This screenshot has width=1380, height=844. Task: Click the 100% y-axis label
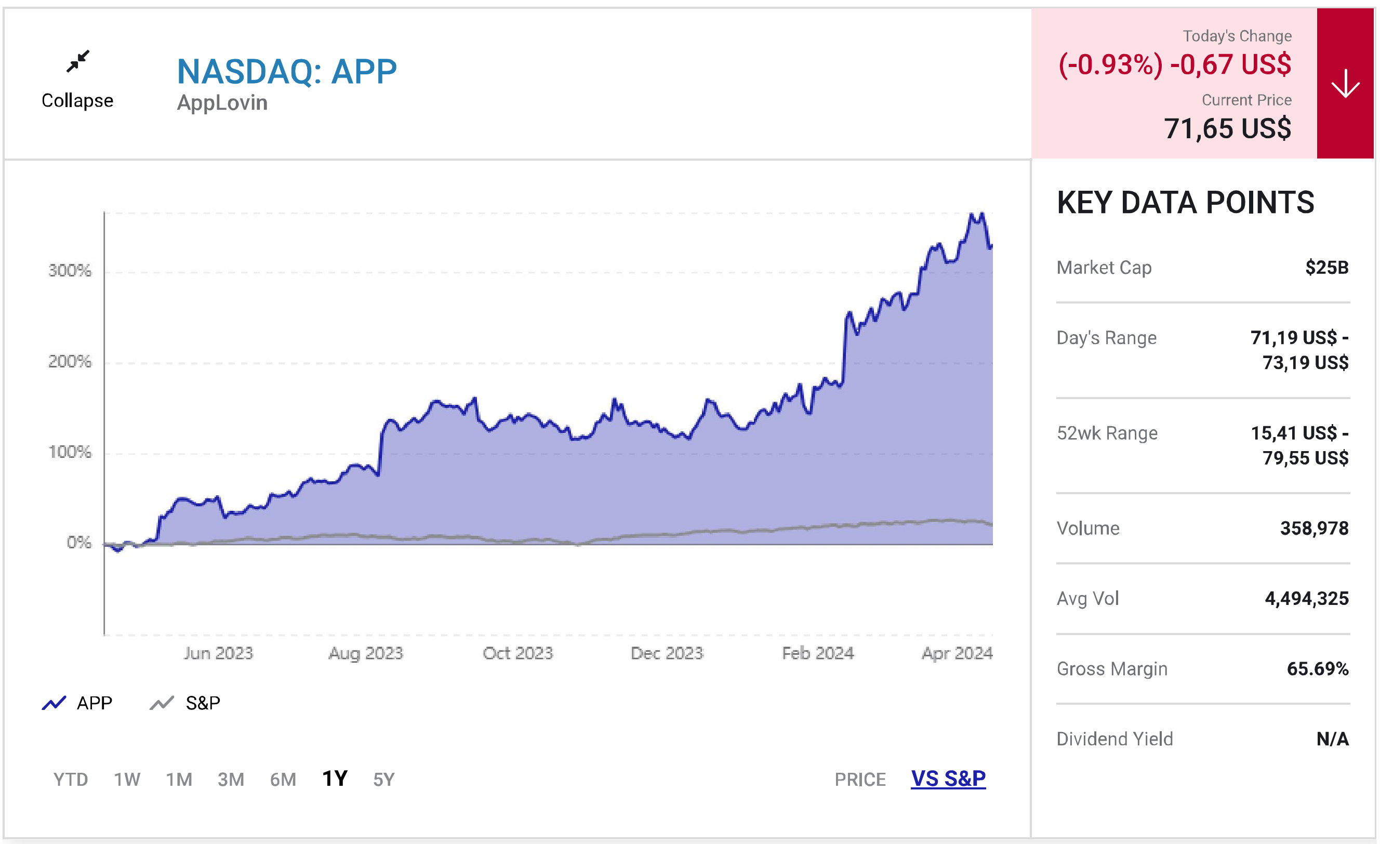click(70, 452)
